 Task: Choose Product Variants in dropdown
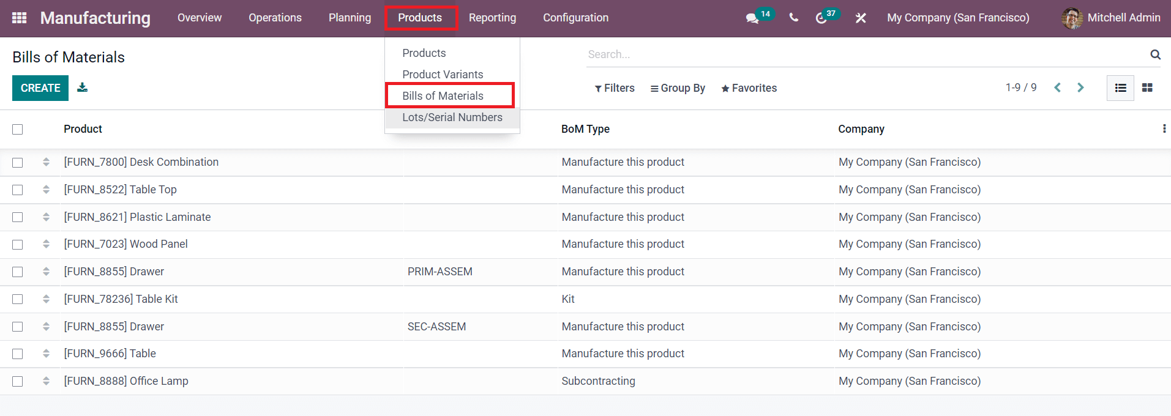click(443, 75)
